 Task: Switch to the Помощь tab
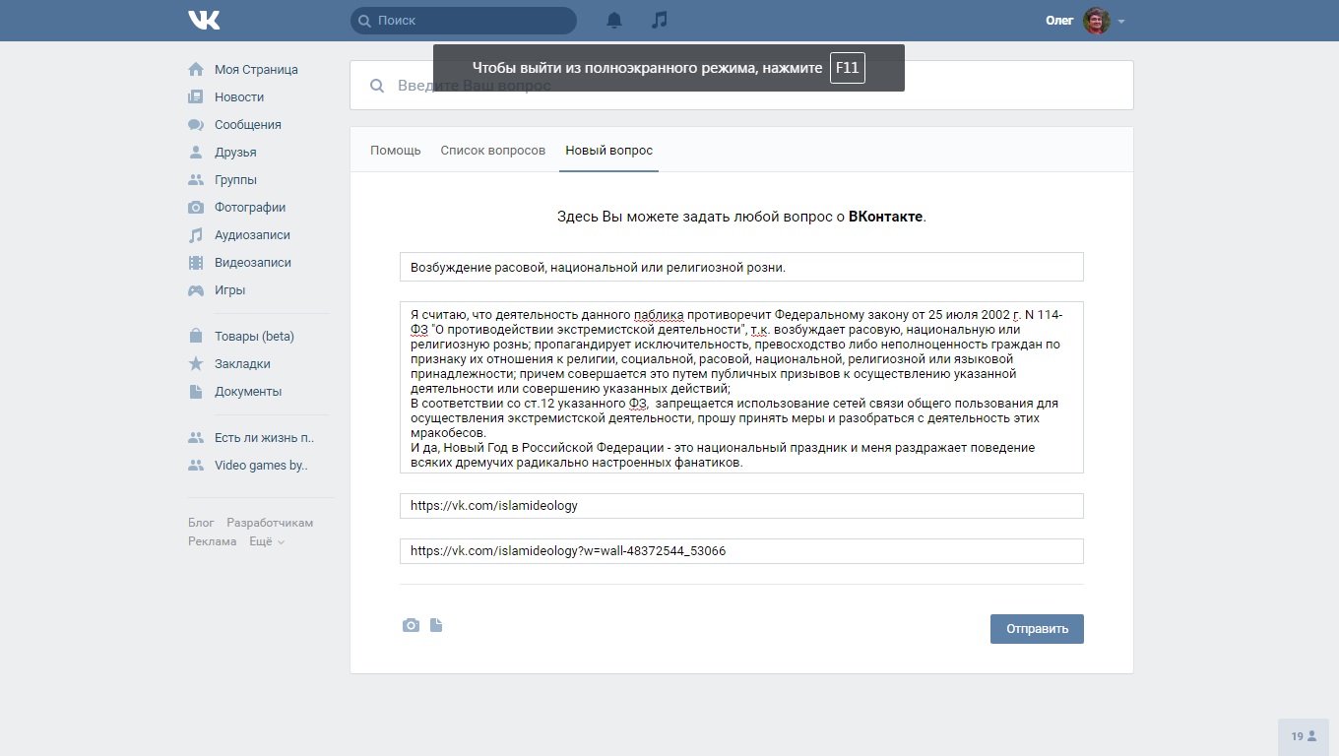click(x=396, y=151)
